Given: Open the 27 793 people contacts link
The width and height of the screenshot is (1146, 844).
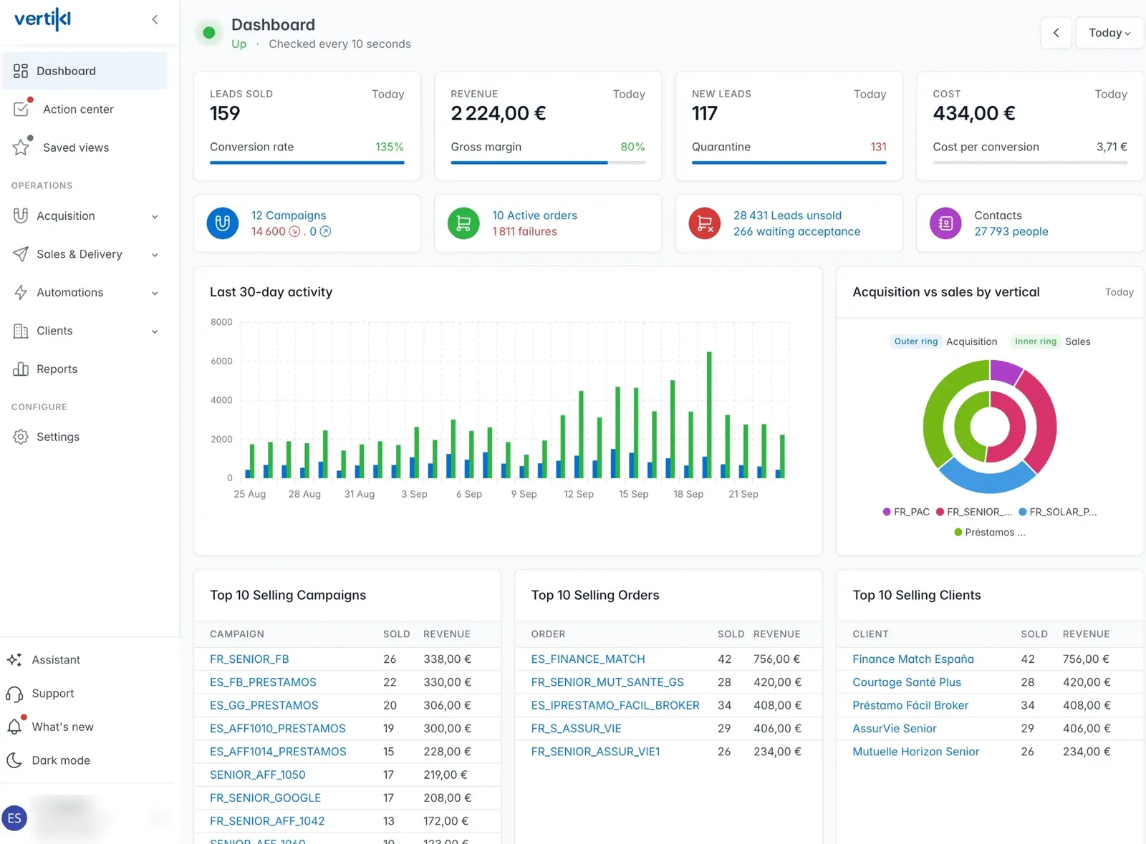Looking at the screenshot, I should pos(1011,231).
